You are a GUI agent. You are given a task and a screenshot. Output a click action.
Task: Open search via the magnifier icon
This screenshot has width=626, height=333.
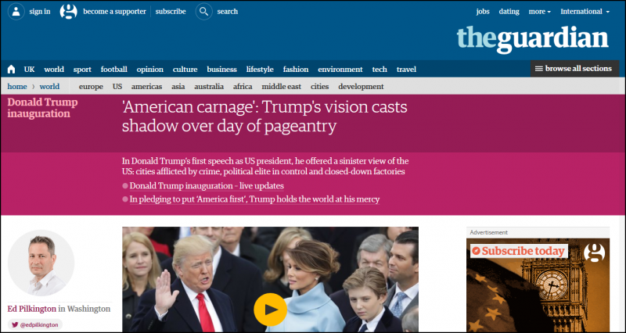[x=204, y=12]
